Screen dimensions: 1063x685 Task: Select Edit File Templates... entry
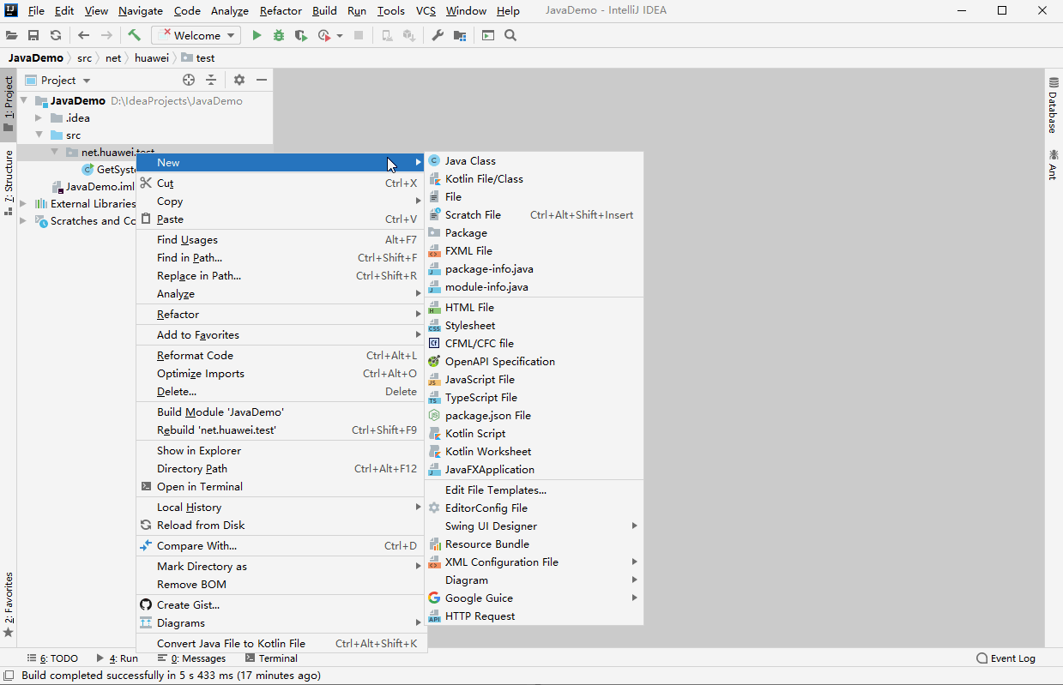tap(534, 490)
